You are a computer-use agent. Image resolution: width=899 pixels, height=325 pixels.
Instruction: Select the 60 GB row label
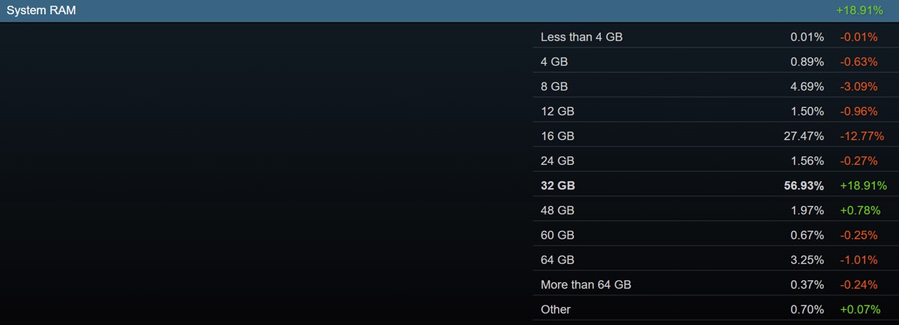[557, 235]
